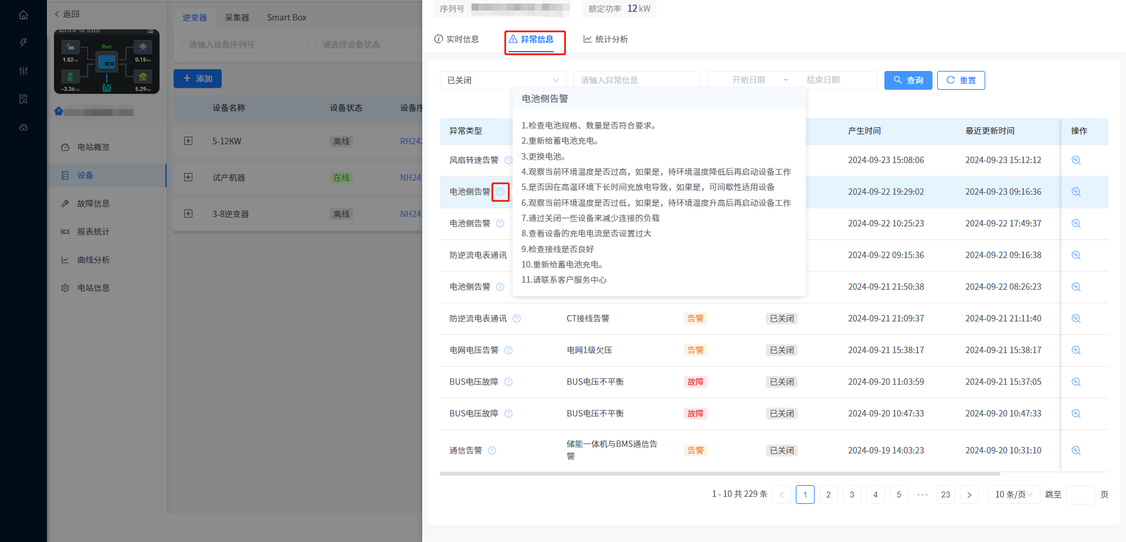The width and height of the screenshot is (1126, 542).
Task: Click help icon next to 通信告警
Action: click(492, 450)
